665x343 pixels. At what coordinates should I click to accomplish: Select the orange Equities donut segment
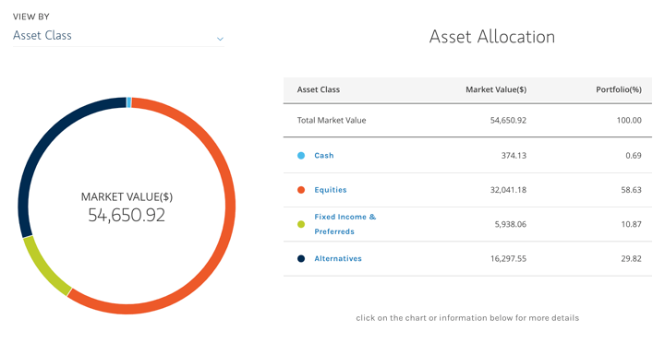pyautogui.click(x=229, y=206)
